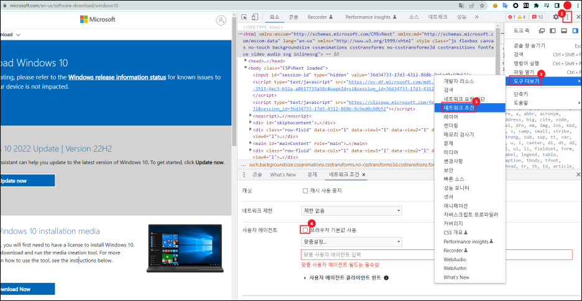Click the Microsoft logo
Viewport: 582px width, 301px height.
point(98,19)
